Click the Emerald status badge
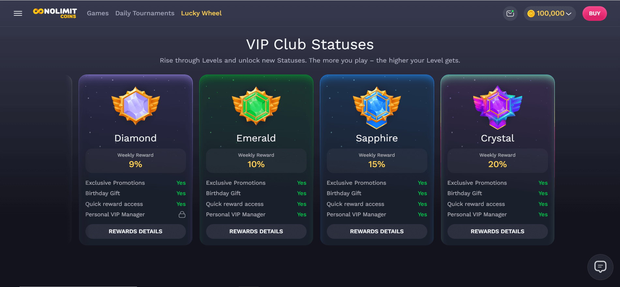This screenshot has width=620, height=287. [256, 106]
